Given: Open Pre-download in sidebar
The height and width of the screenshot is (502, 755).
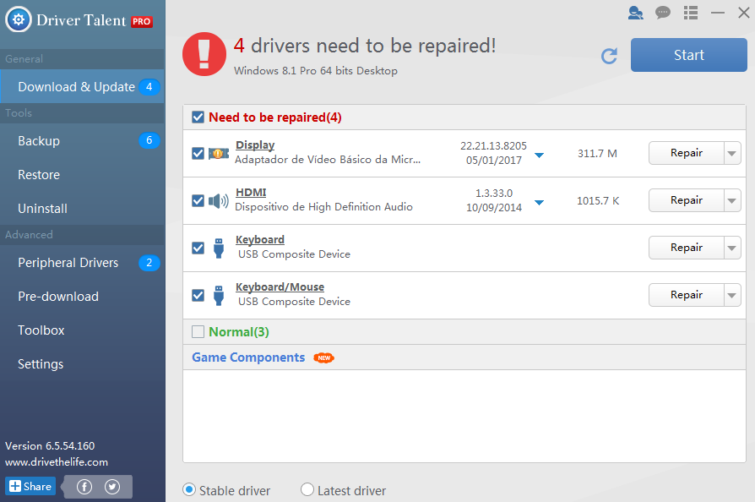Looking at the screenshot, I should click(x=82, y=297).
